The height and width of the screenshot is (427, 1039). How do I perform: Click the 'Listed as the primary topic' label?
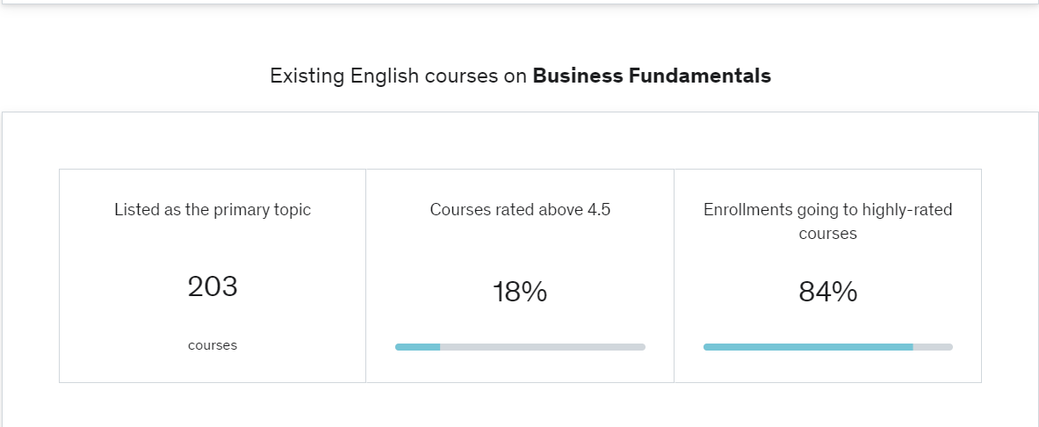[x=213, y=209]
